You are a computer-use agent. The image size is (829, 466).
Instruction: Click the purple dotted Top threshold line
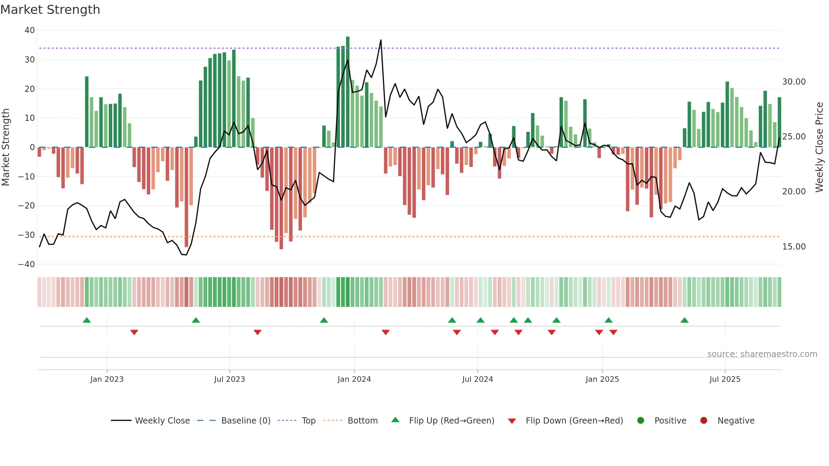pyautogui.click(x=409, y=48)
